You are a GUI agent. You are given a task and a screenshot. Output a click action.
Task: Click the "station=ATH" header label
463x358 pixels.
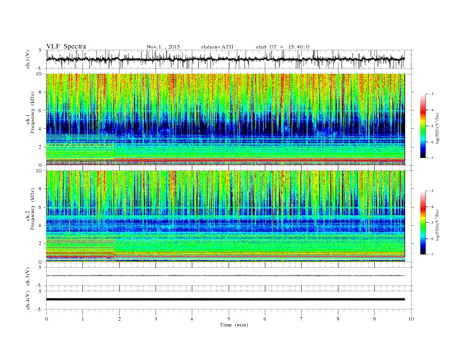pyautogui.click(x=217, y=47)
